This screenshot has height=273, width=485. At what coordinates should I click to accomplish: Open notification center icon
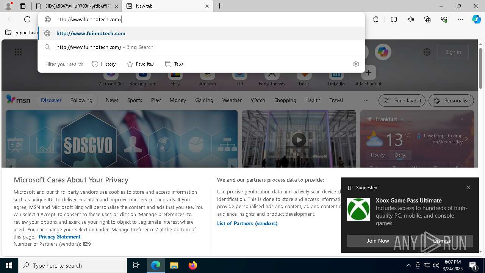(474, 265)
